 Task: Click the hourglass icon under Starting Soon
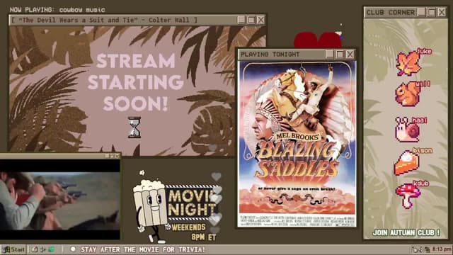(x=134, y=127)
